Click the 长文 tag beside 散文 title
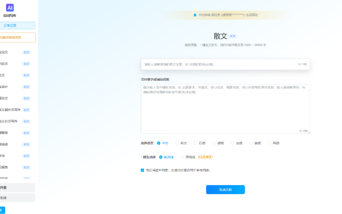 [233, 36]
